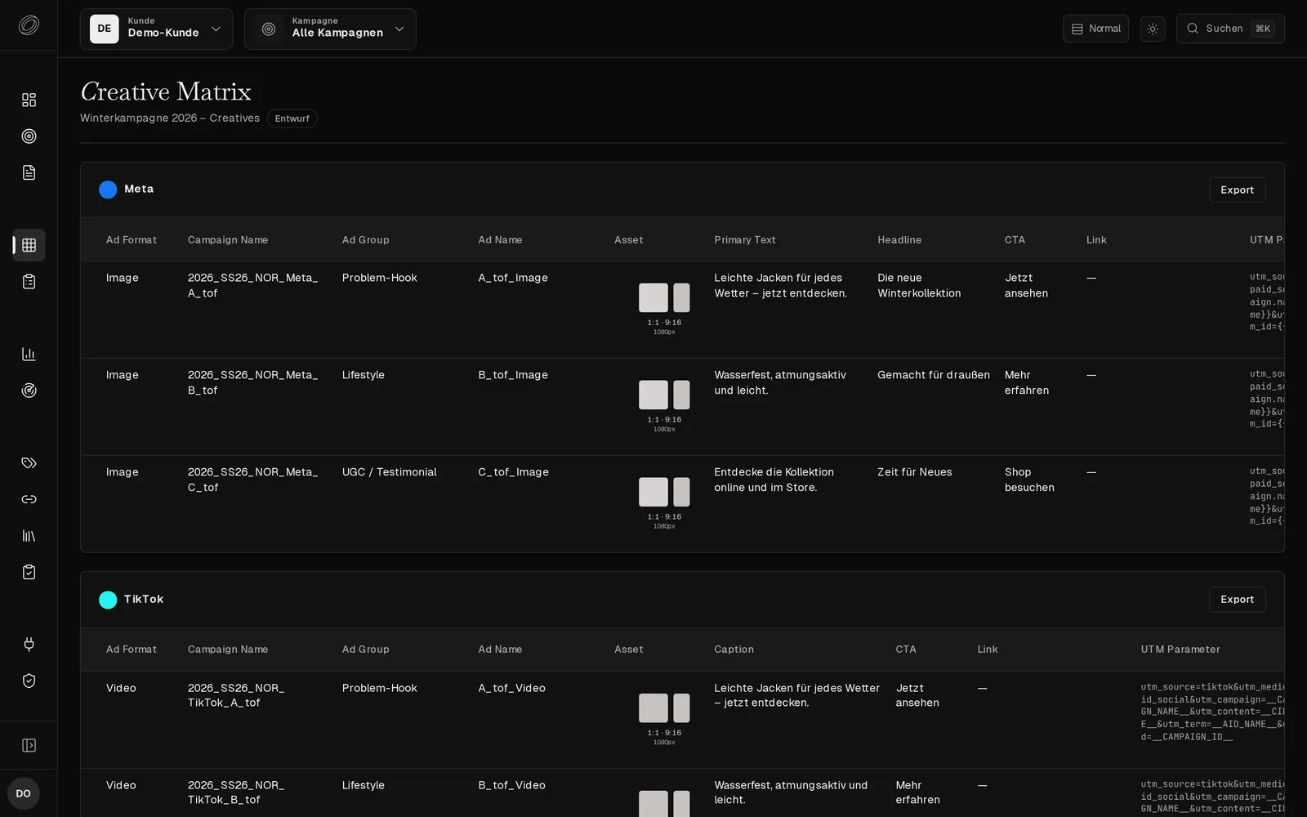
Task: Click headline 'Zeit für Neues'
Action: 915,472
